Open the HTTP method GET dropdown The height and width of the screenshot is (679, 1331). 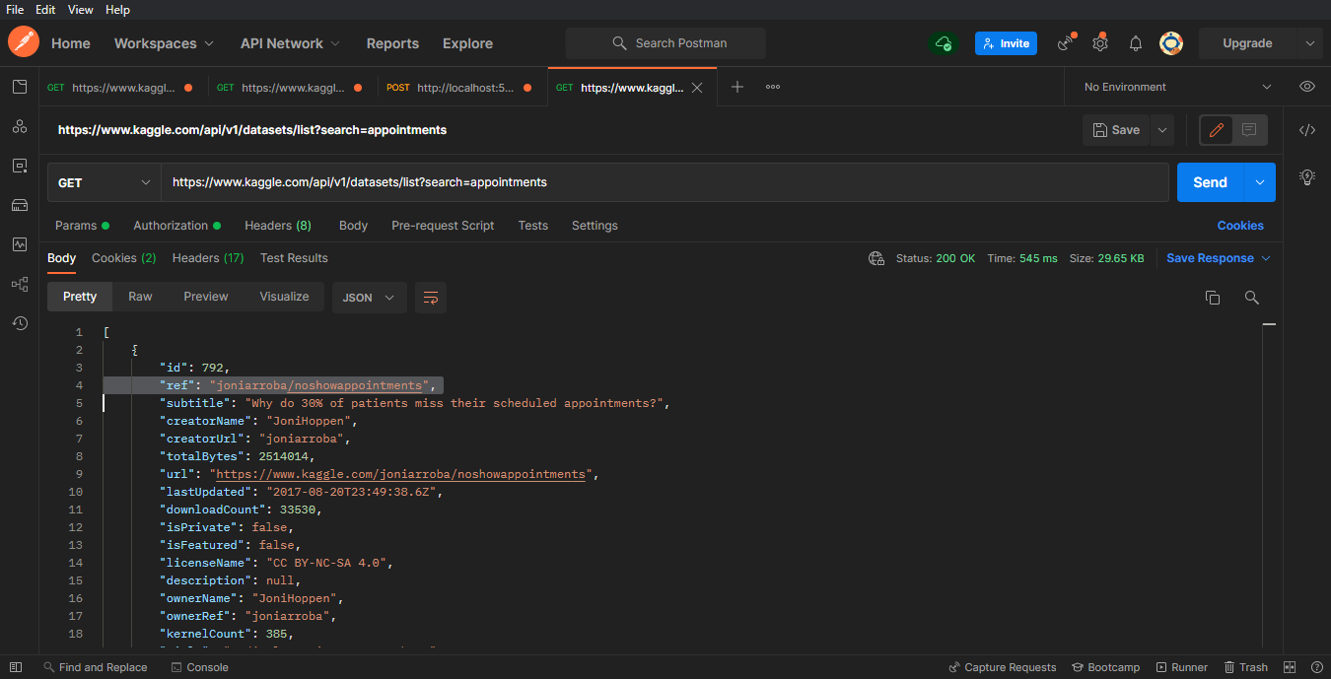pos(105,182)
